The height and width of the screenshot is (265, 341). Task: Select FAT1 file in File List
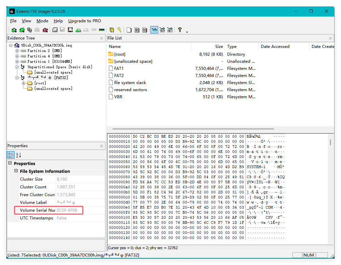point(119,69)
